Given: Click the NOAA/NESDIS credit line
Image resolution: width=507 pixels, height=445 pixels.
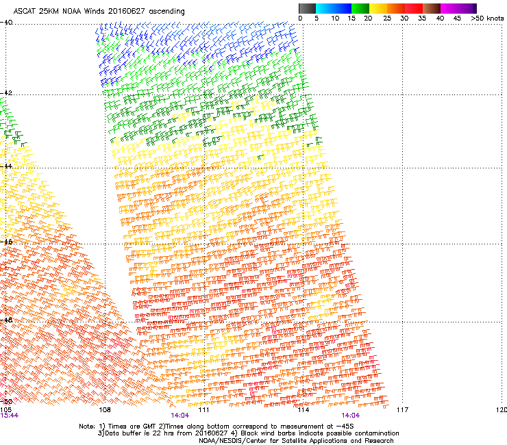Looking at the screenshot, I should click(296, 441).
